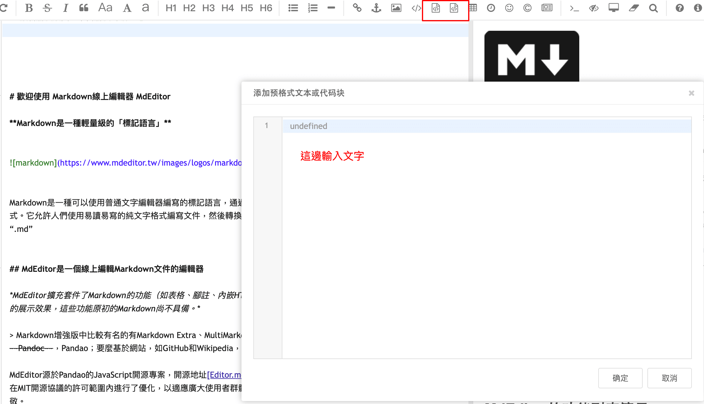The image size is (704, 404).
Task: Insert a hyperlink
Action: pyautogui.click(x=357, y=8)
